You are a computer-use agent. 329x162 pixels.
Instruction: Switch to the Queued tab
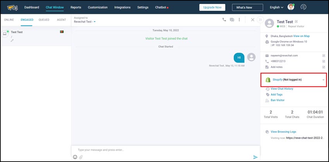click(44, 20)
